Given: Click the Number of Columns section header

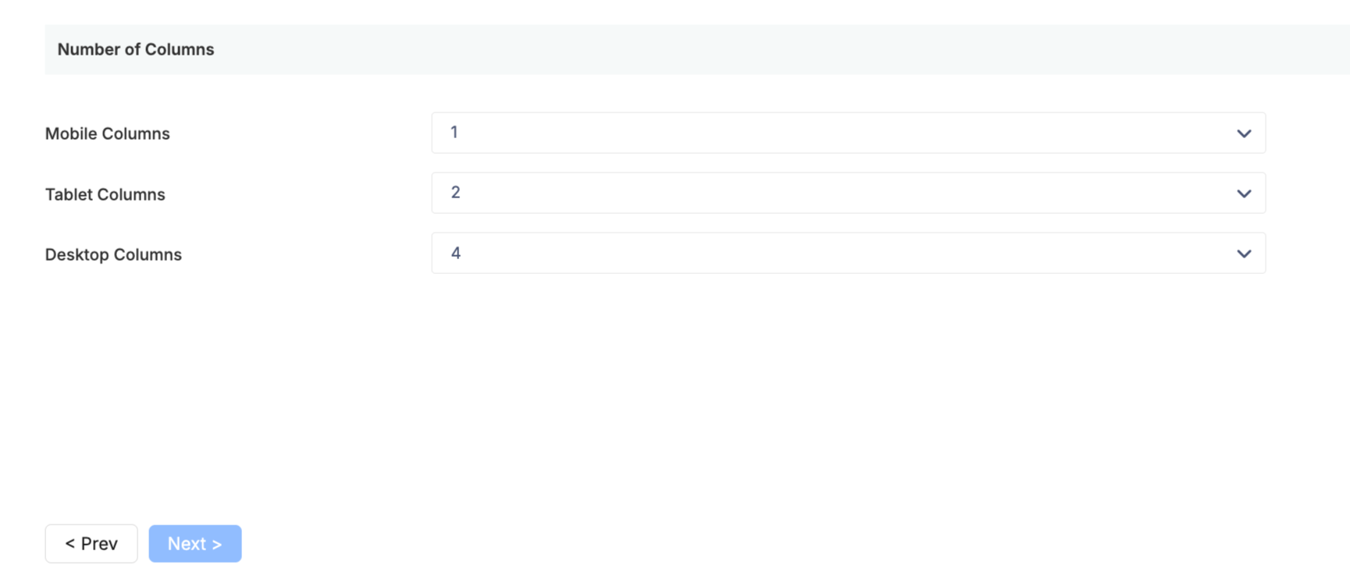Looking at the screenshot, I should point(697,49).
